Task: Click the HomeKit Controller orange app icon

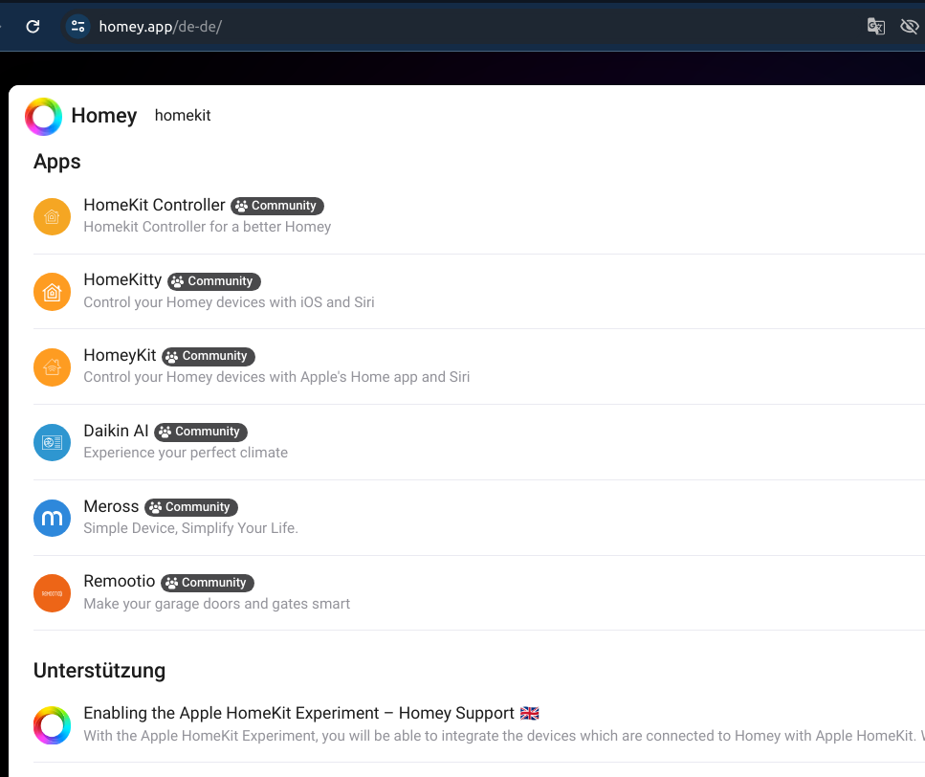Action: 52,216
